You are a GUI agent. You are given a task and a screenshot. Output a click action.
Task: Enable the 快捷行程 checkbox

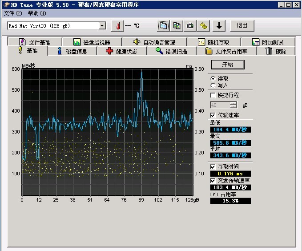213,95
